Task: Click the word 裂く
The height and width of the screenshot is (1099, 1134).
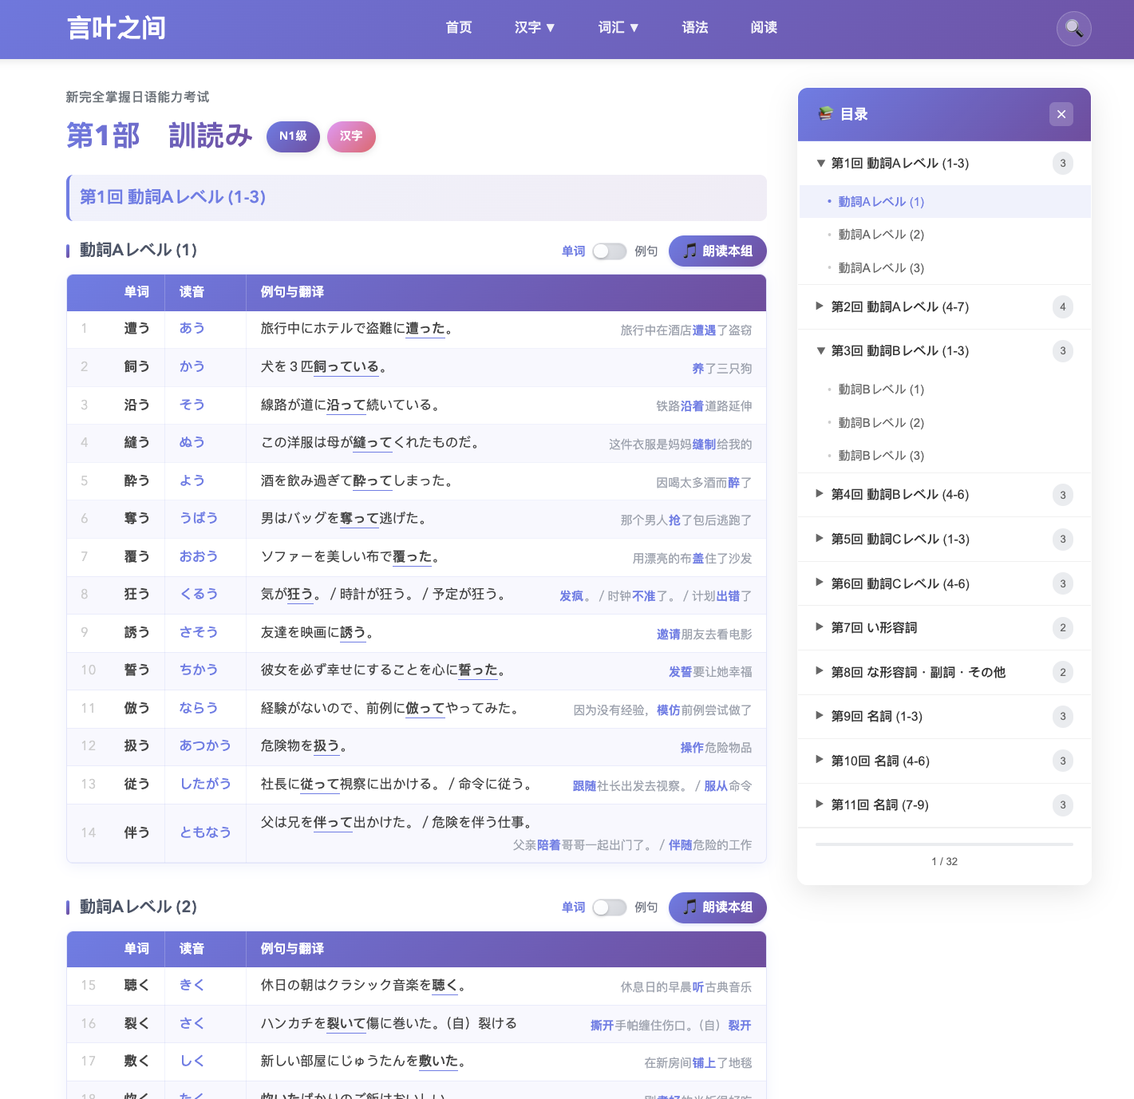Action: 136,1024
